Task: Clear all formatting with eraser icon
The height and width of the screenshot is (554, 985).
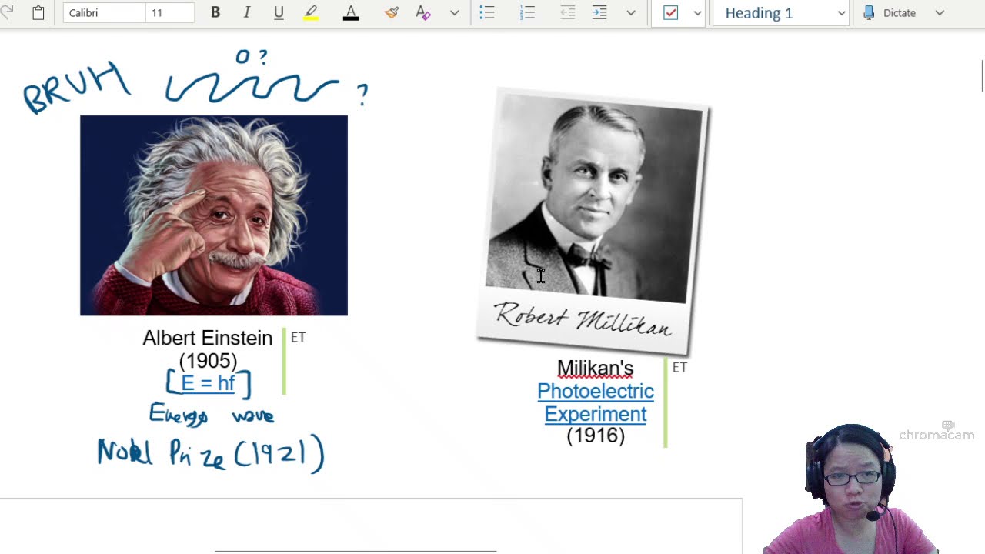Action: click(422, 12)
